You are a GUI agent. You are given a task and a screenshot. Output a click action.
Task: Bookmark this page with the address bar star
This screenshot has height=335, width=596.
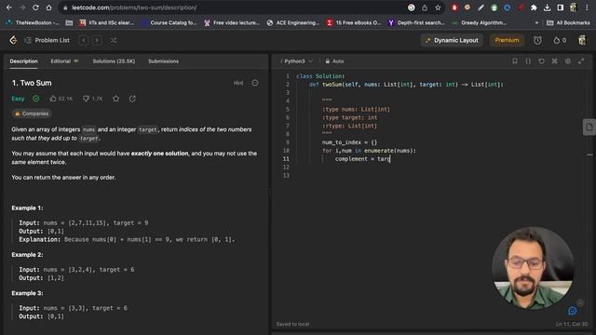tap(438, 7)
